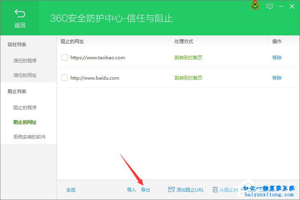Click the 添加阻止URL add icon
The image size is (300, 200).
(x=172, y=190)
